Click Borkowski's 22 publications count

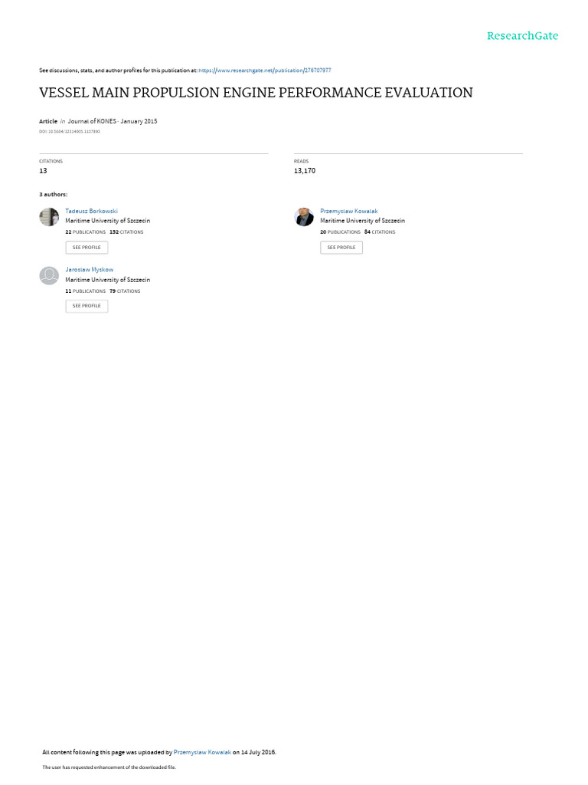86,232
